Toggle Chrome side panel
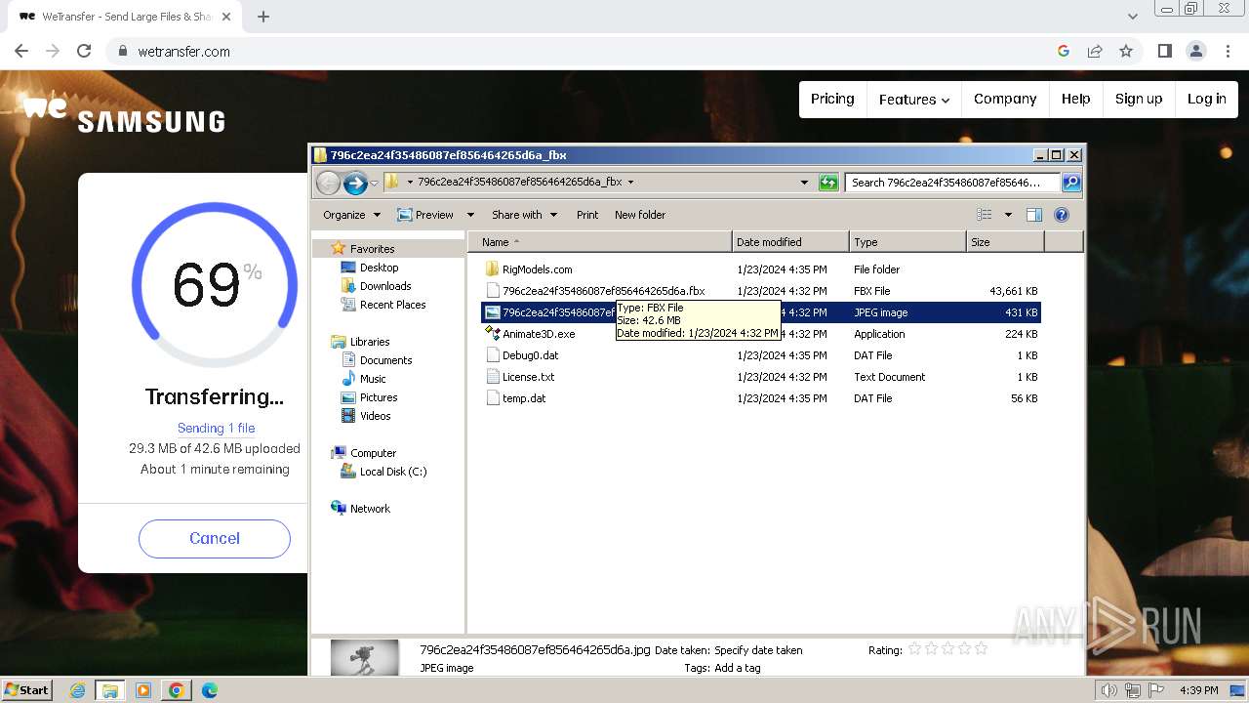Viewport: 1249px width, 703px height. pyautogui.click(x=1164, y=51)
